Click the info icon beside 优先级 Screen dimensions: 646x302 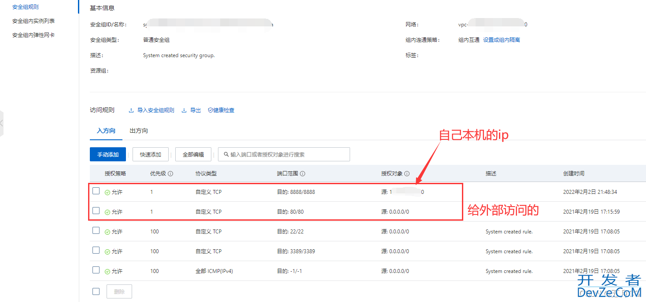170,174
